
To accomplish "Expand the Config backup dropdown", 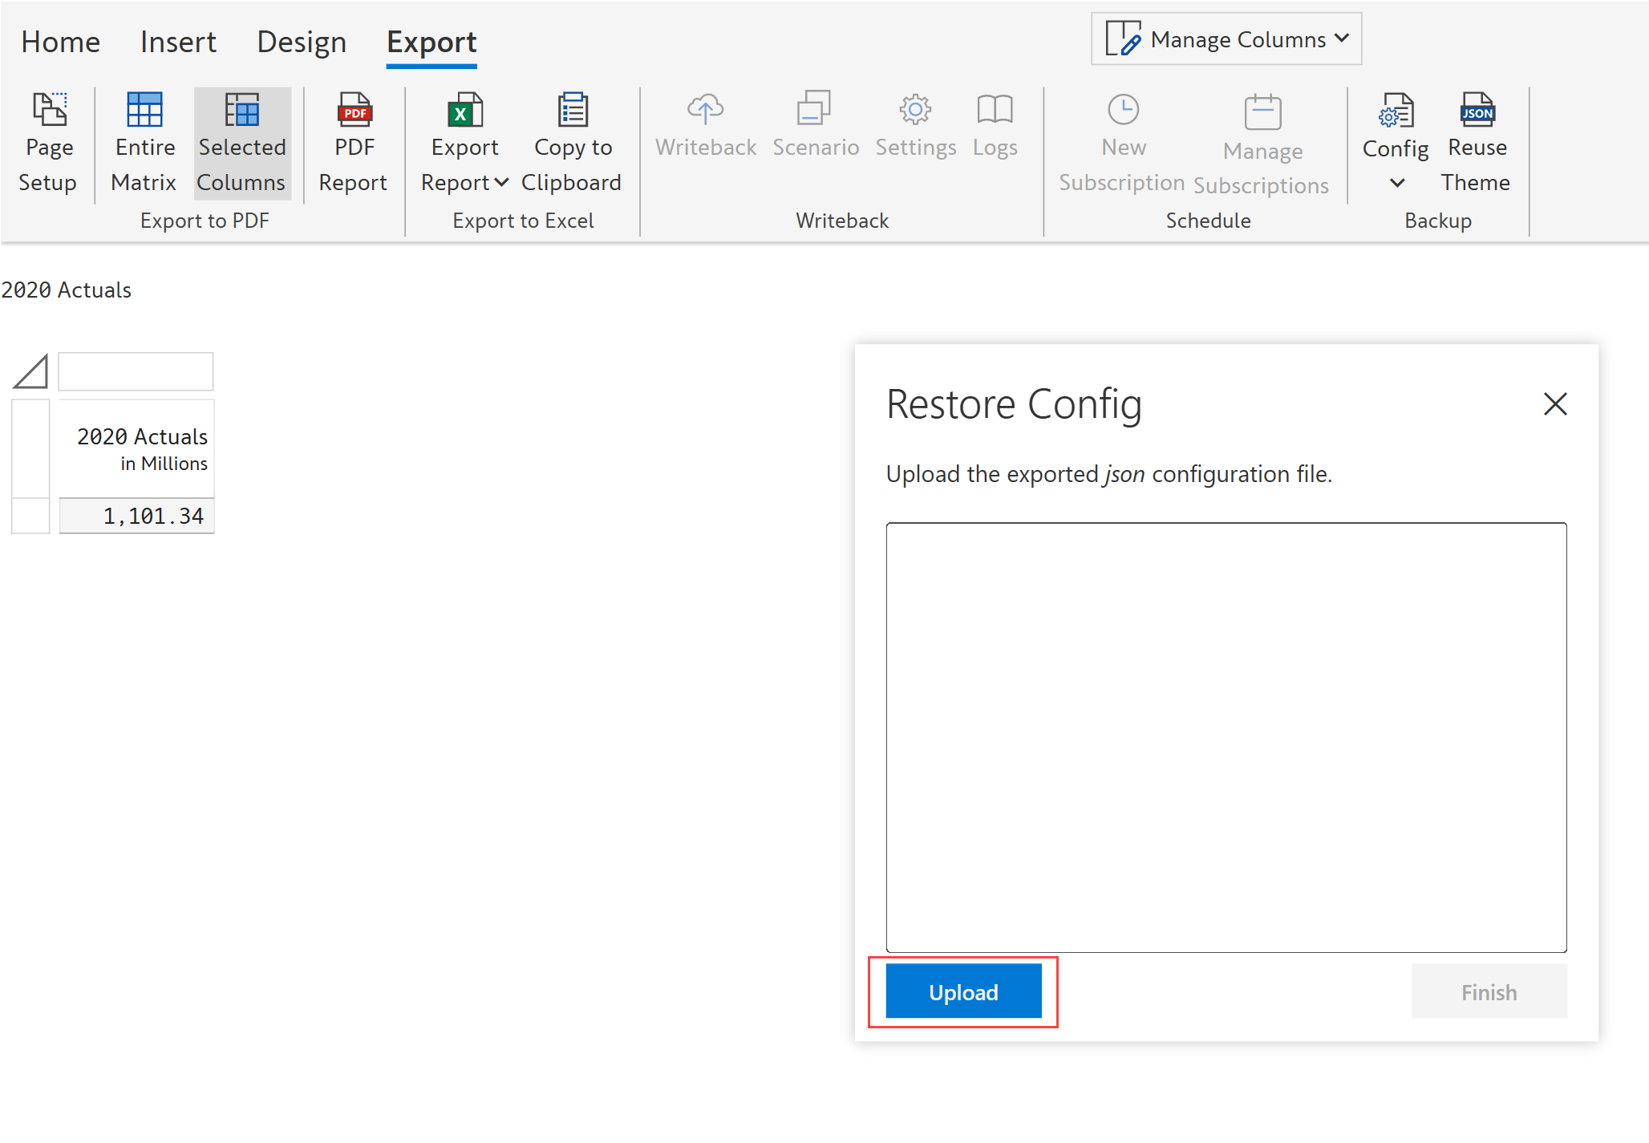I will click(x=1396, y=181).
